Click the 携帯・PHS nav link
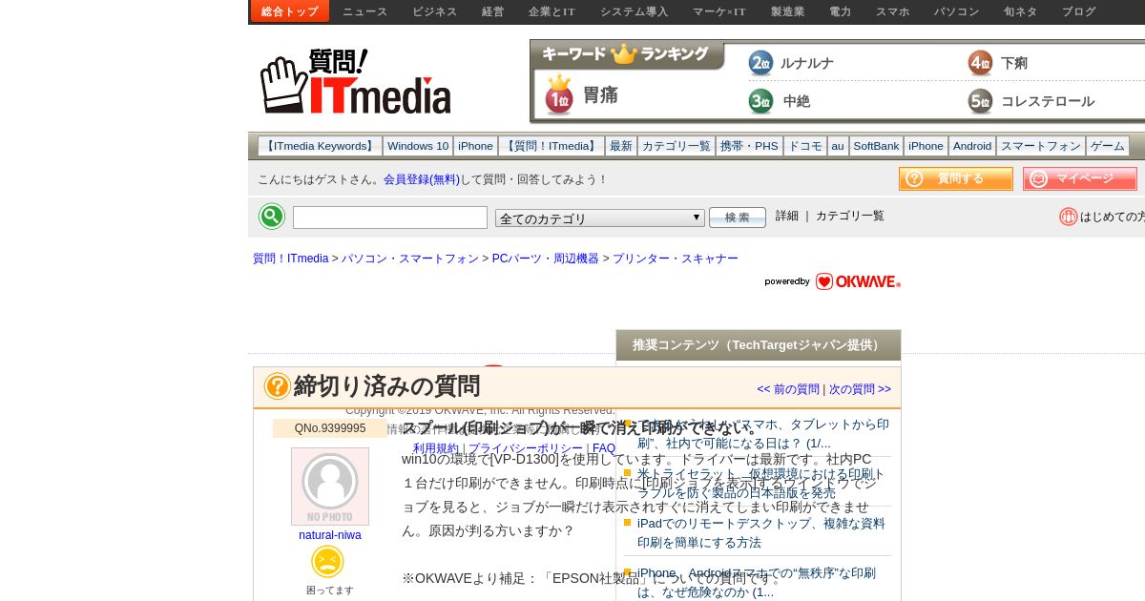 [749, 146]
